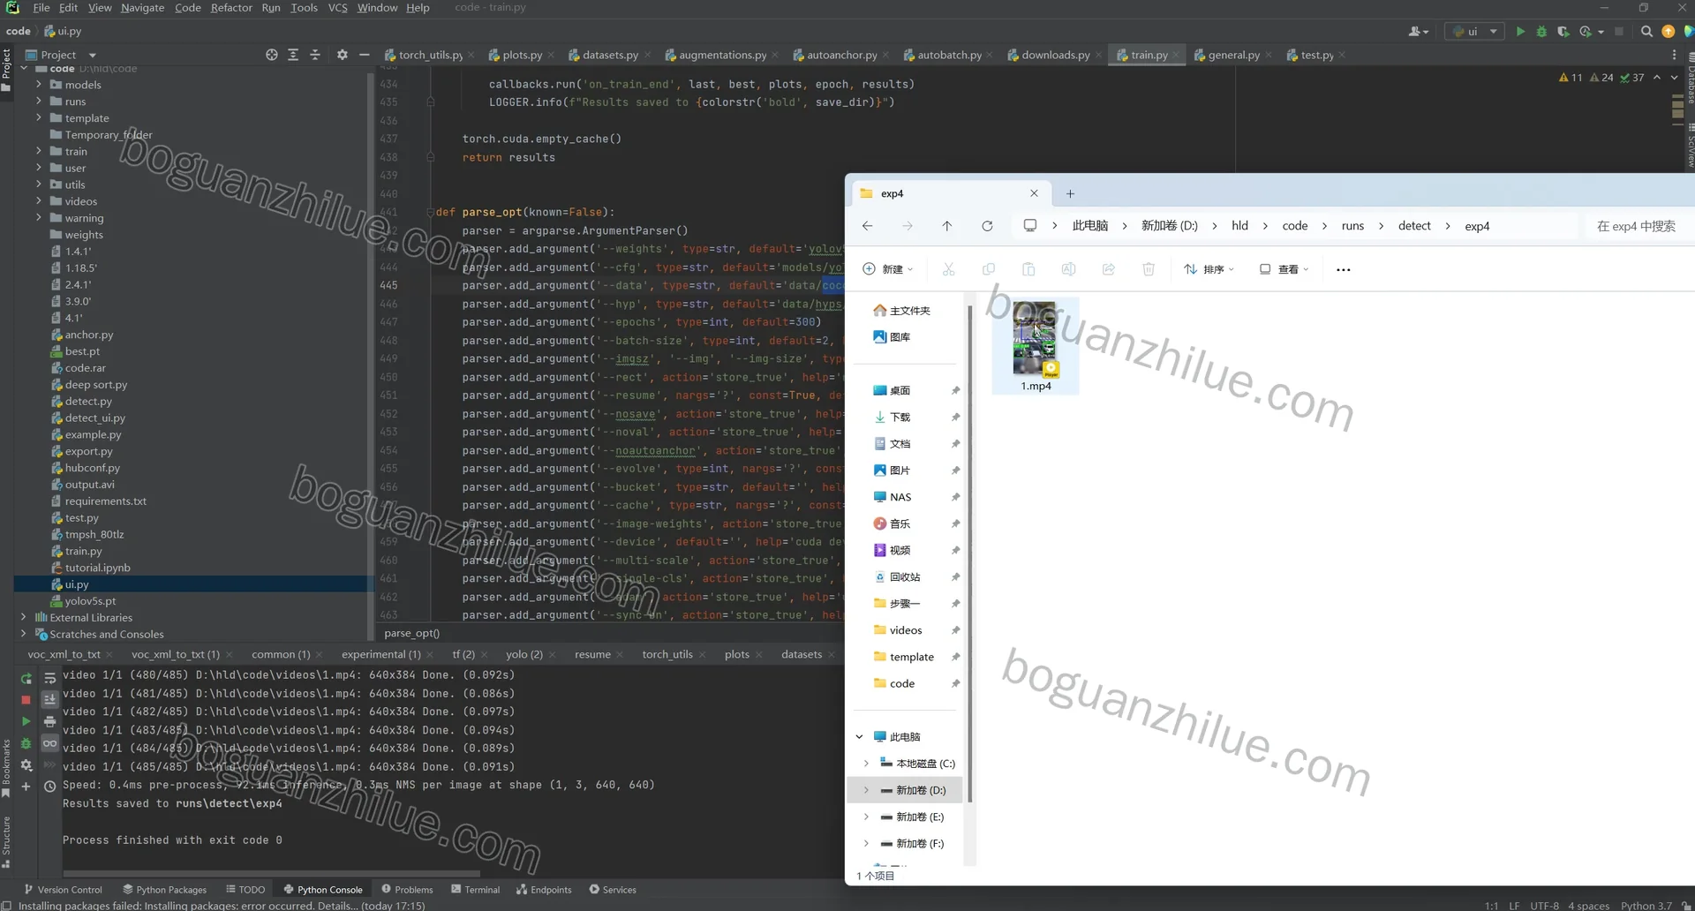Add new tab in Explorer window
This screenshot has width=1695, height=911.
(x=1070, y=193)
